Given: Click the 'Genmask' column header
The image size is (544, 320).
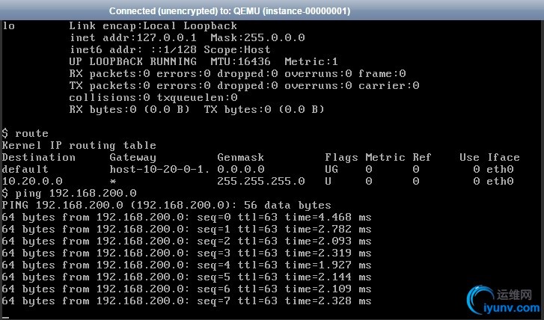Looking at the screenshot, I should point(240,158).
